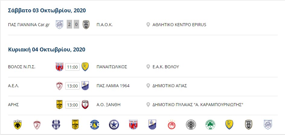Screen dimensions: 285x135
Task: Open the OFI circular black logo
Action: (x=191, y=125)
